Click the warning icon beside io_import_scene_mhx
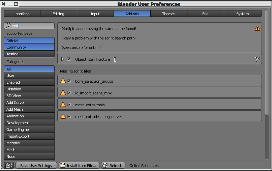This screenshot has width=272, height=171. [x=63, y=93]
